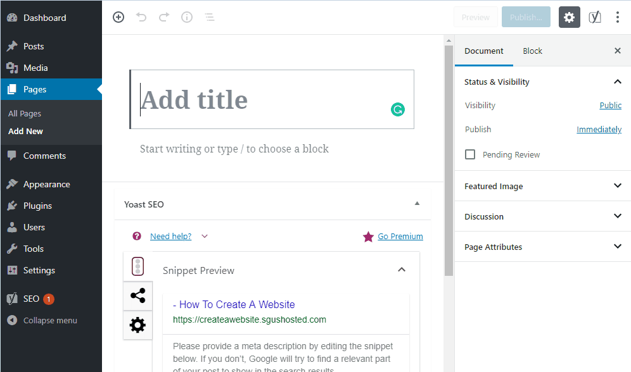Open the Yoast SEO toolbar icon

click(x=595, y=17)
